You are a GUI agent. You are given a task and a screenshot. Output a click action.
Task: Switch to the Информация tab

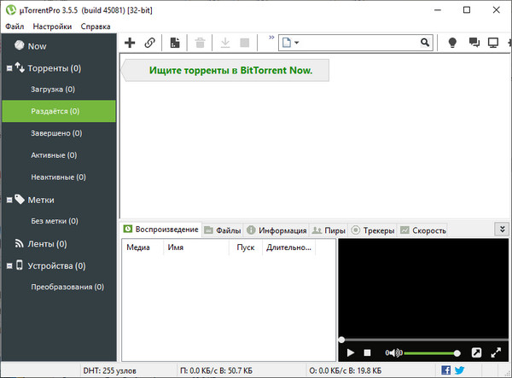tap(276, 230)
